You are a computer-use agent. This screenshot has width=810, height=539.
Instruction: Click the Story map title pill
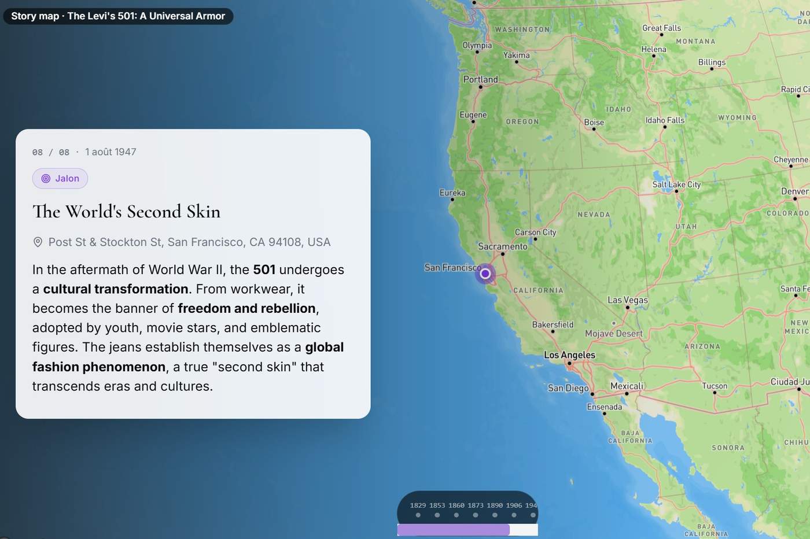(118, 16)
